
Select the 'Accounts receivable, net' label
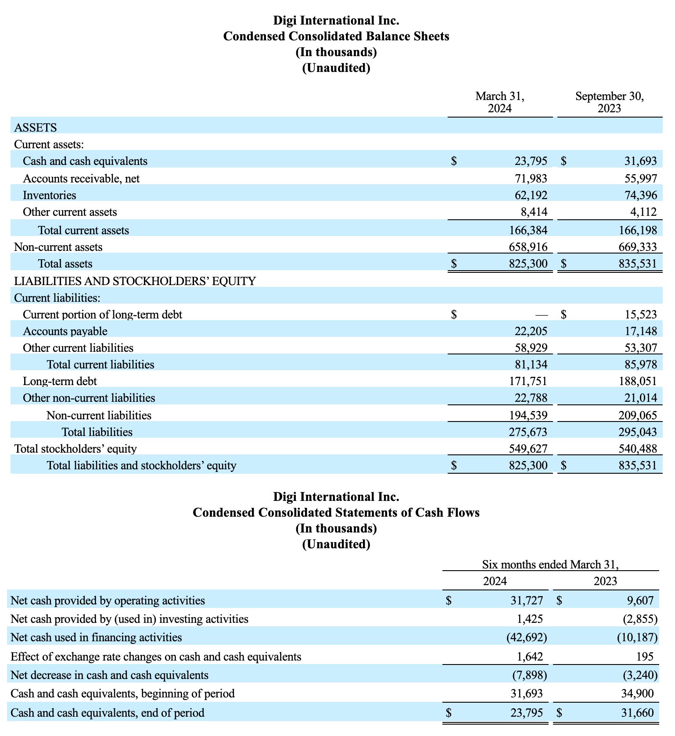[x=81, y=179]
